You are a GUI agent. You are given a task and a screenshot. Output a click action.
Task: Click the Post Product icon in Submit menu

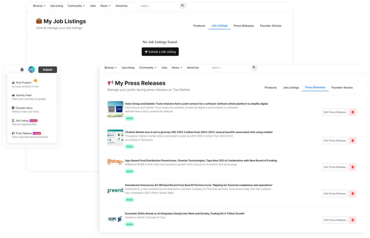[x=13, y=83]
